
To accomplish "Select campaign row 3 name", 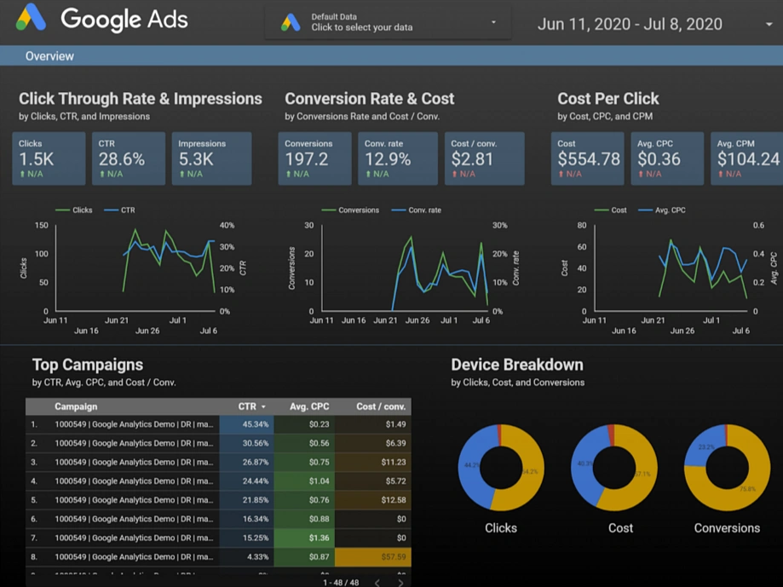I will tap(134, 463).
